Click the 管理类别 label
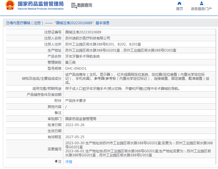 [x=54, y=62]
